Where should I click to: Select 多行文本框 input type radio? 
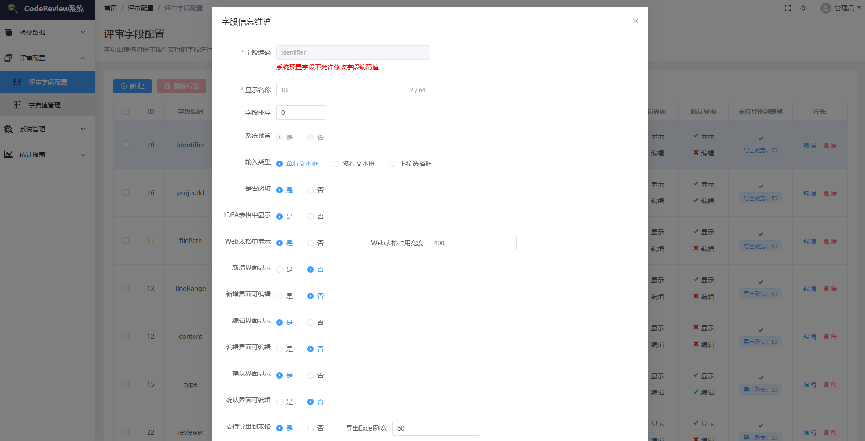(x=336, y=164)
